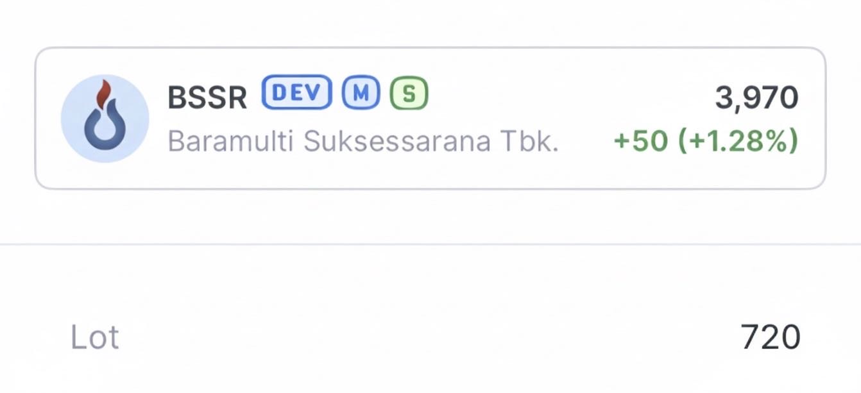Select the last price 3,970
The height and width of the screenshot is (393, 861).
coord(756,98)
